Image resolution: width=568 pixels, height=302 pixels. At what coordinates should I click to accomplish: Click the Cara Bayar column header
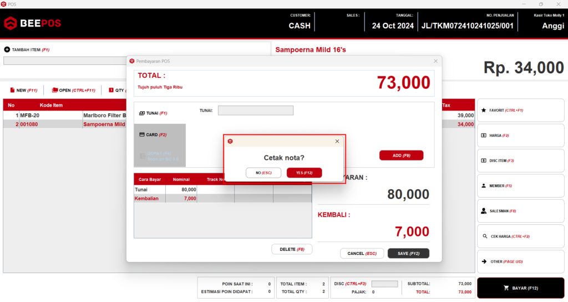pyautogui.click(x=150, y=179)
